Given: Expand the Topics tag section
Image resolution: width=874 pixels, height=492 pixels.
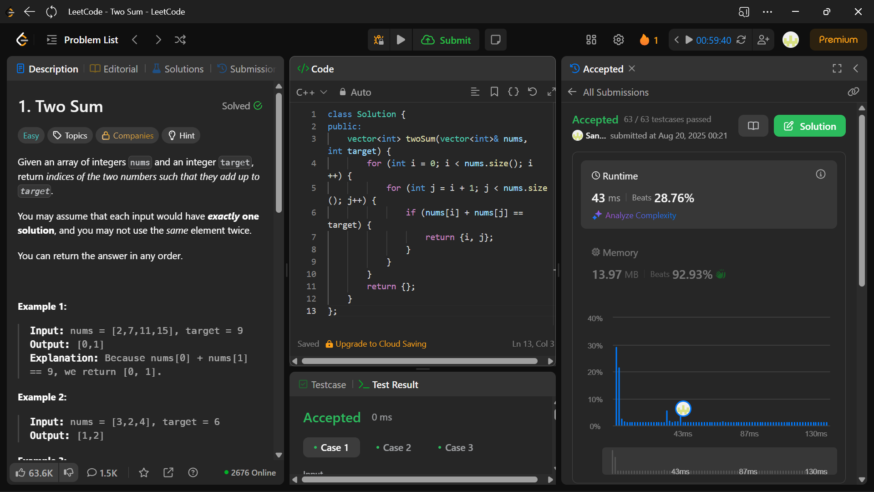Looking at the screenshot, I should [x=70, y=136].
